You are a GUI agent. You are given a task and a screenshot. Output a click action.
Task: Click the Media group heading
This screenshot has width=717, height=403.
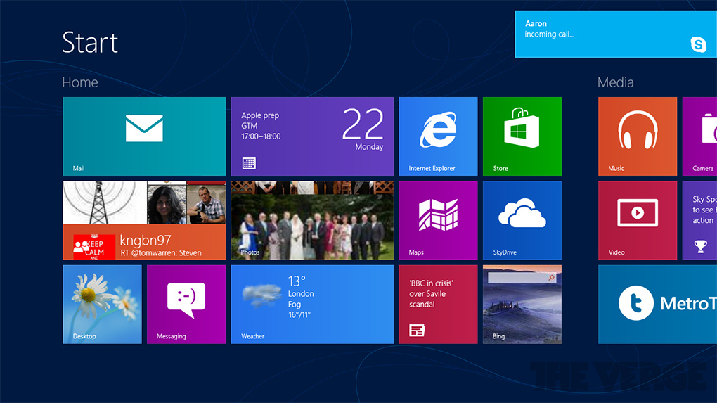click(616, 82)
